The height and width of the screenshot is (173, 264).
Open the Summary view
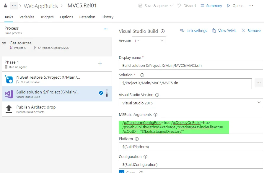(x=211, y=6)
